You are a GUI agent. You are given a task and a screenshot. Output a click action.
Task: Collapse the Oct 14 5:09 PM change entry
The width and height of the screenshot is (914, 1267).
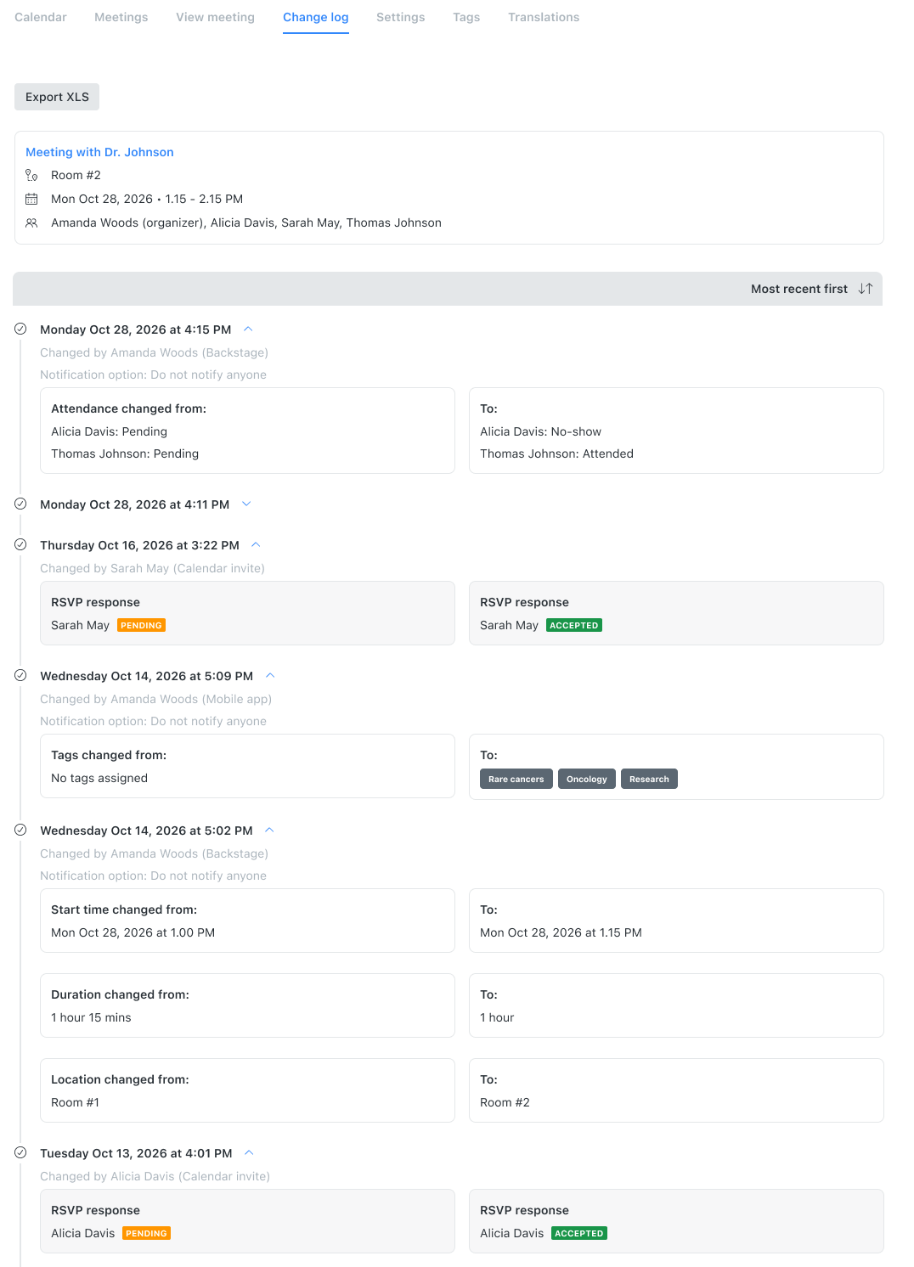click(x=270, y=675)
